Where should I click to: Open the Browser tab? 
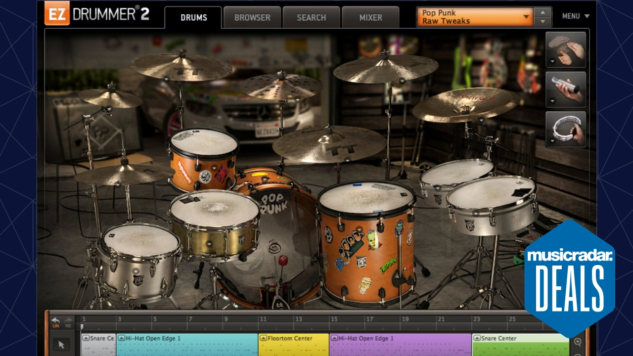pos(252,17)
